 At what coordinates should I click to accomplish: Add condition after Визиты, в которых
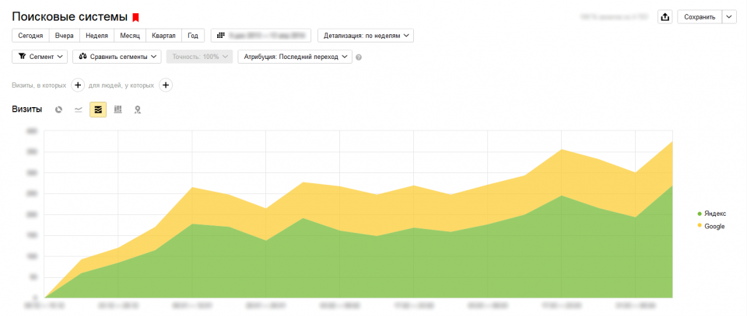(78, 85)
